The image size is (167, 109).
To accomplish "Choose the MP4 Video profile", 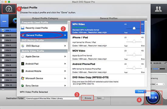I will [107, 28].
